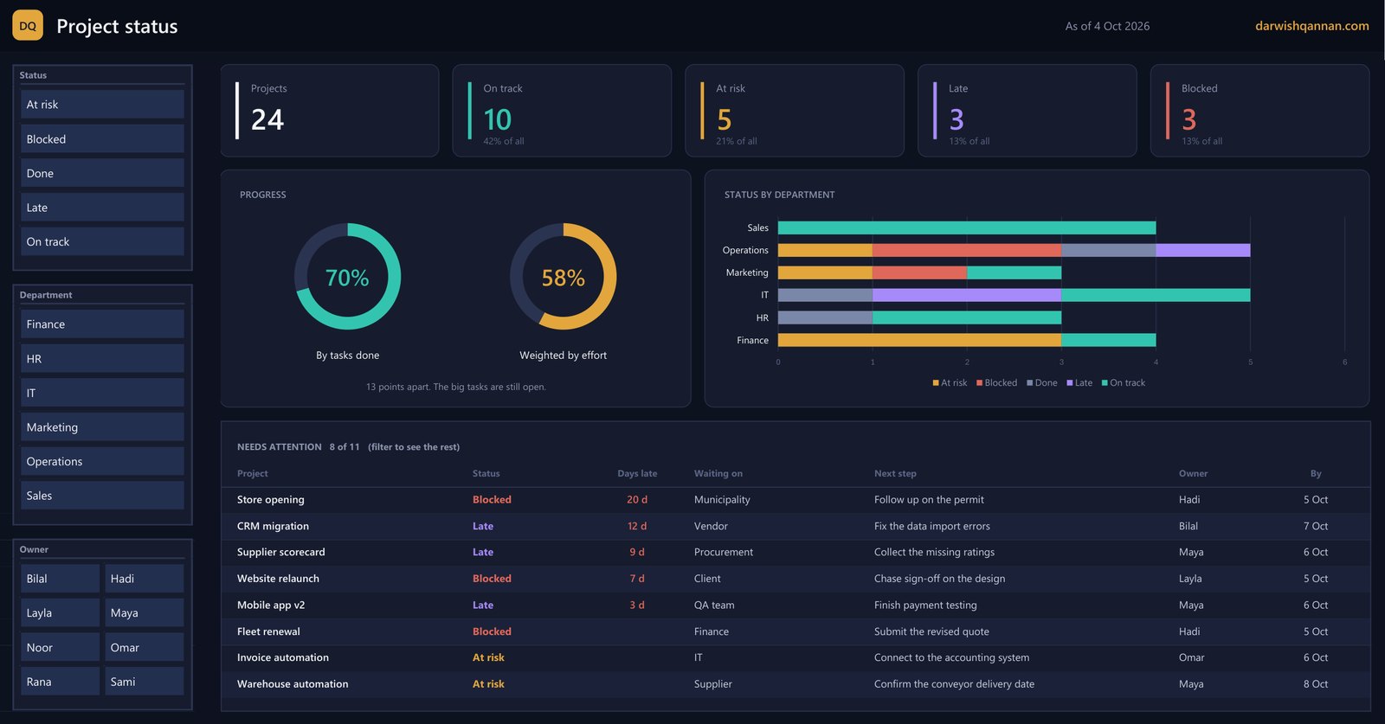Image resolution: width=1385 pixels, height=724 pixels.
Task: Open the Projects total card showing 24
Action: (x=330, y=111)
